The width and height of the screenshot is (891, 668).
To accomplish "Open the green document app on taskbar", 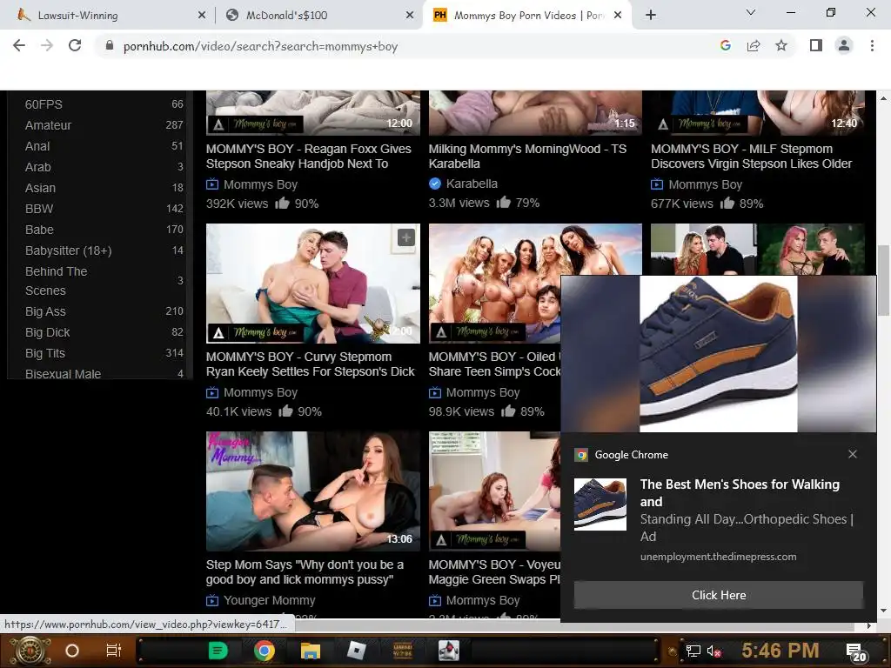I will coord(218,651).
